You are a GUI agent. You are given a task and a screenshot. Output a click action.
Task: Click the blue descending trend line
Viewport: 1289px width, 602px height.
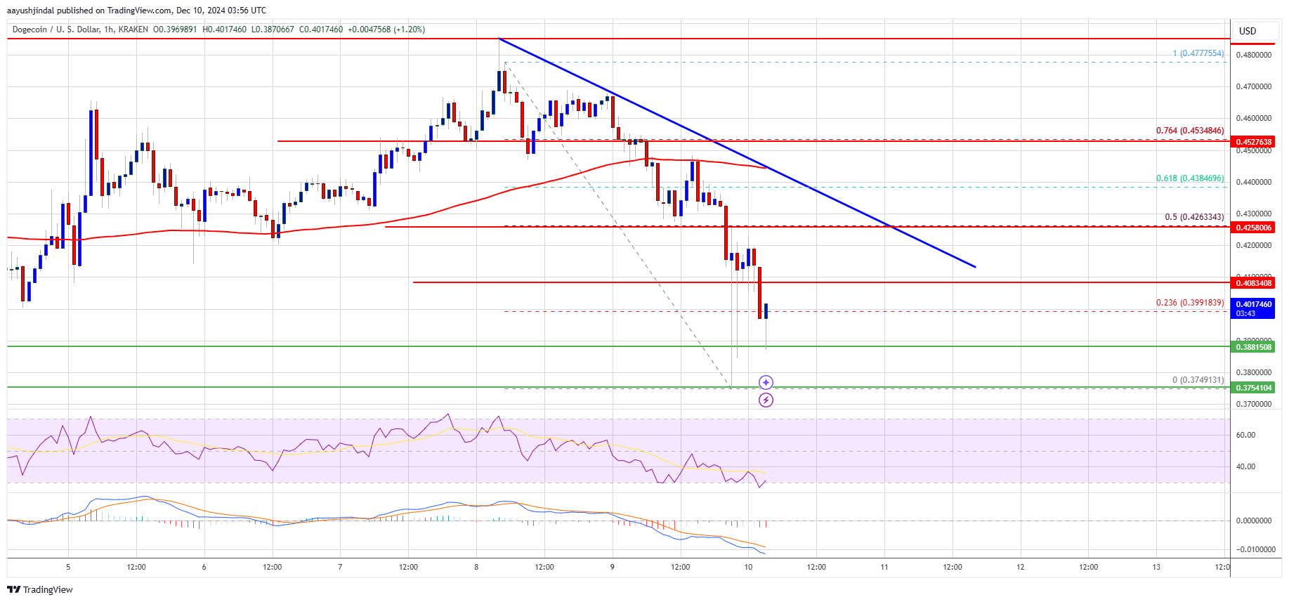pyautogui.click(x=738, y=153)
